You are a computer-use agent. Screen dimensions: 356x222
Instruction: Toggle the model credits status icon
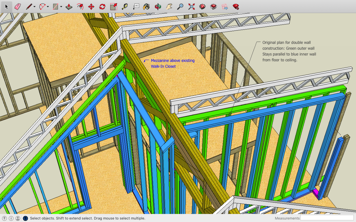click(11, 218)
